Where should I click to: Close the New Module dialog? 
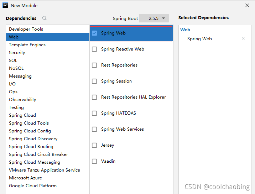point(247,5)
